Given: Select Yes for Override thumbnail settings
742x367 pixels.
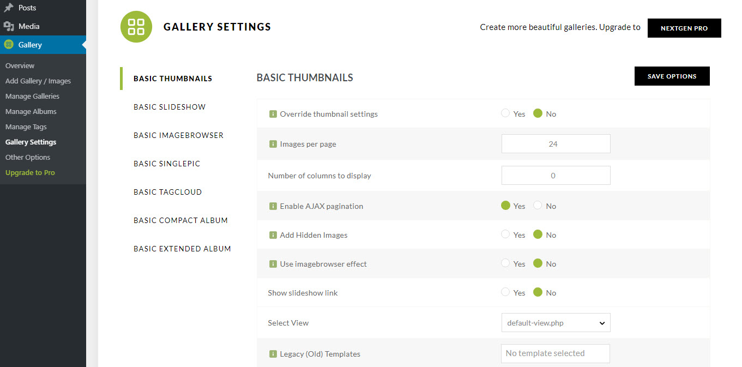Looking at the screenshot, I should pyautogui.click(x=505, y=113).
